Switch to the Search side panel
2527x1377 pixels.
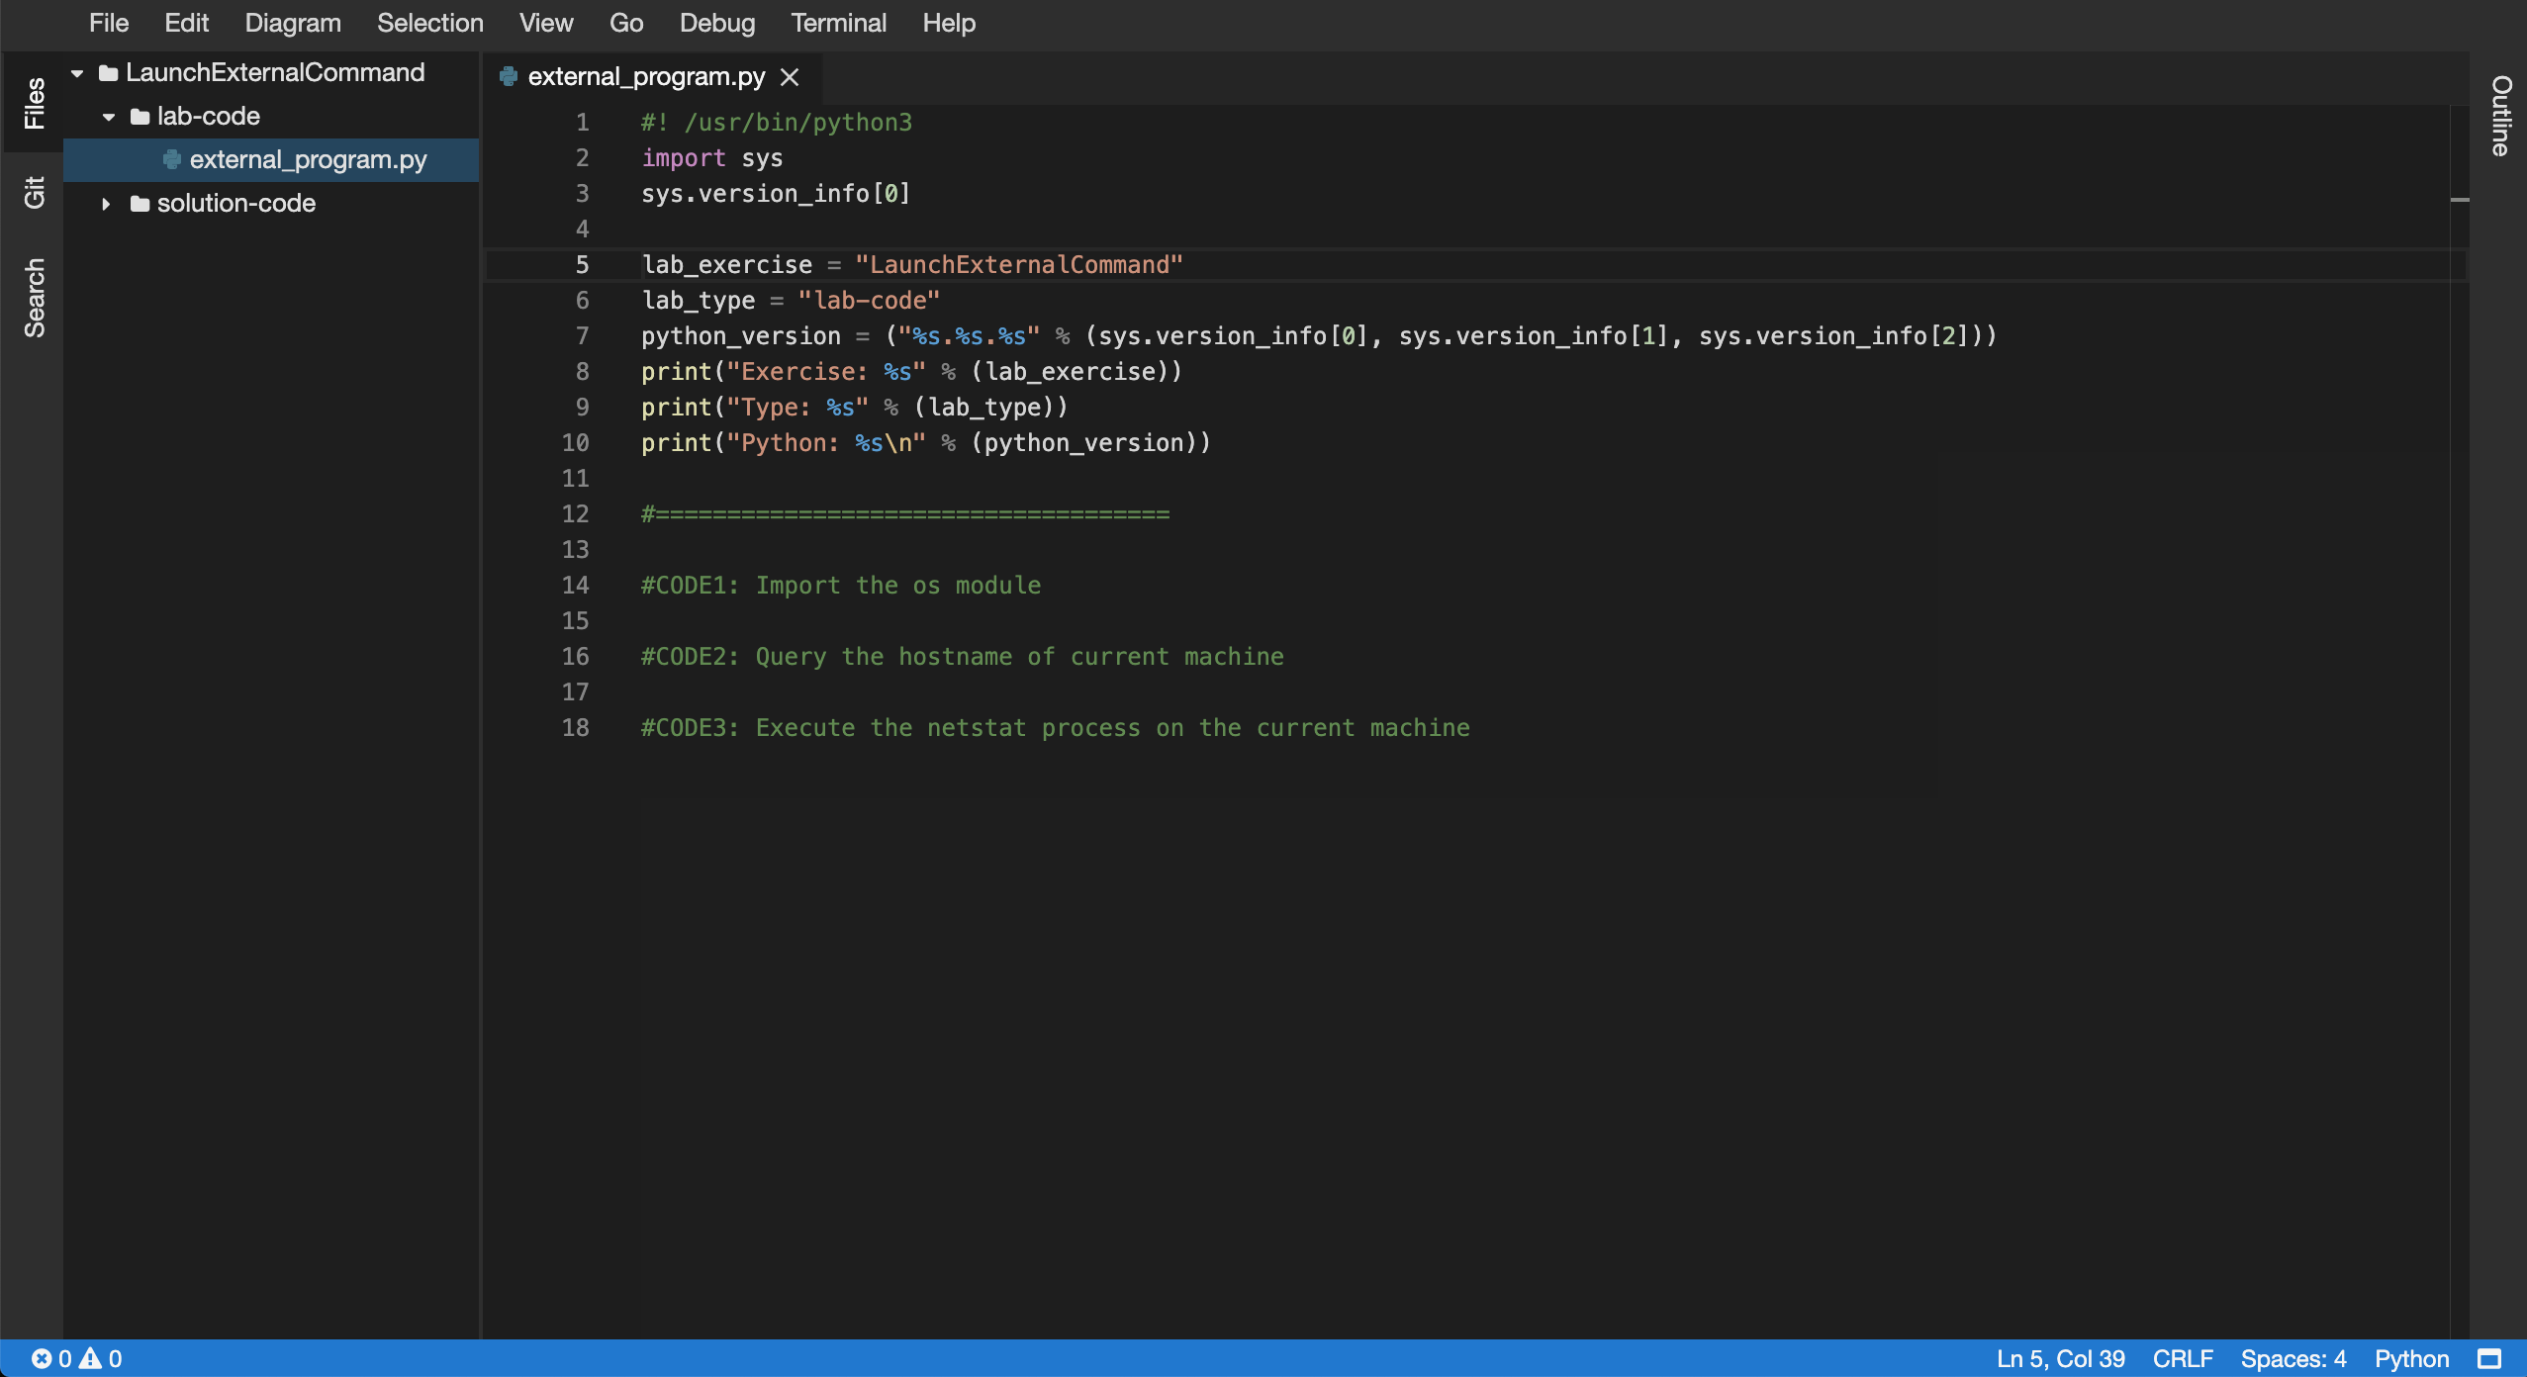tap(34, 297)
